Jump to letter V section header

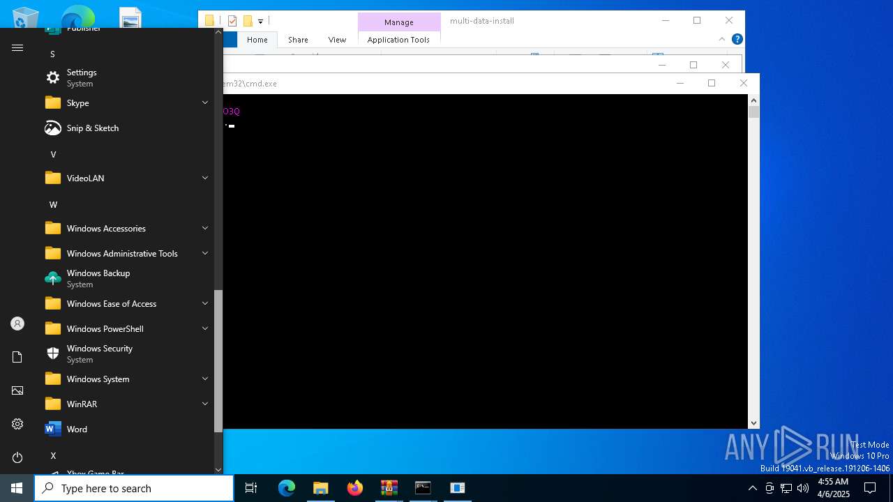53,154
